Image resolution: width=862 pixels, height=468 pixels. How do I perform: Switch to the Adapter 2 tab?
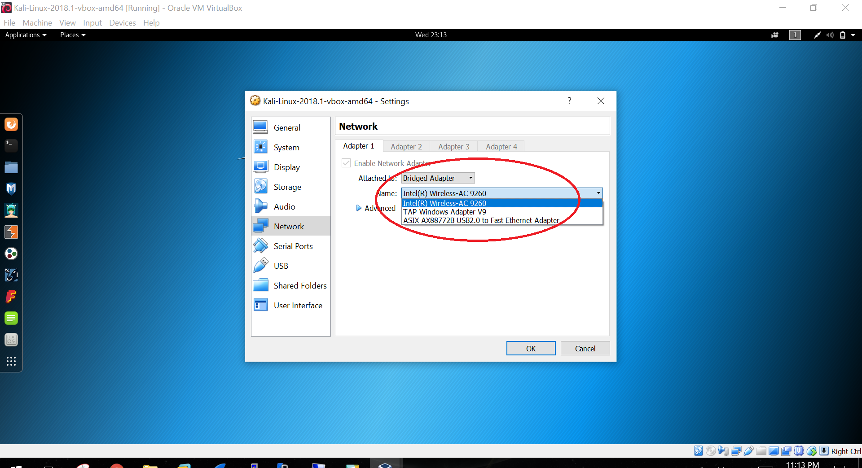coord(406,147)
